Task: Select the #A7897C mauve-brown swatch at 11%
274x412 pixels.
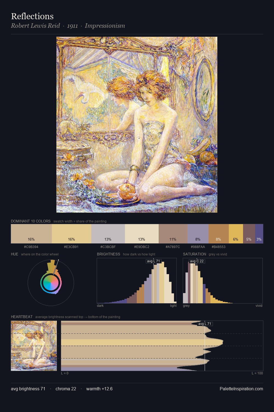Action: tap(173, 234)
